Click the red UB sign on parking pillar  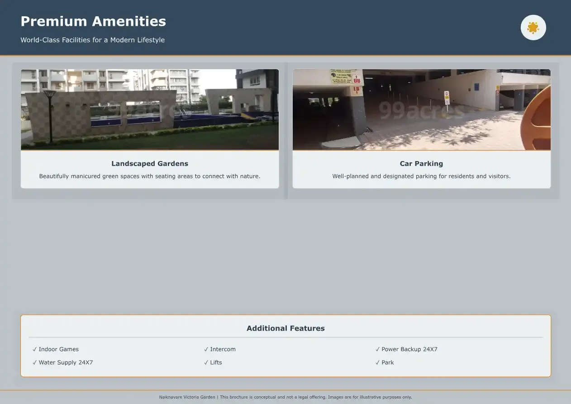[357, 81]
